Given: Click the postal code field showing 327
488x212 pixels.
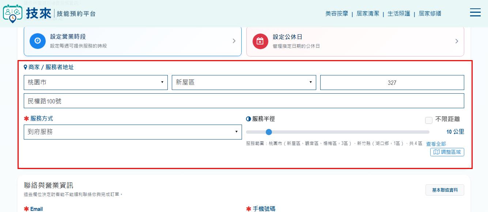Looking at the screenshot, I should [x=392, y=82].
